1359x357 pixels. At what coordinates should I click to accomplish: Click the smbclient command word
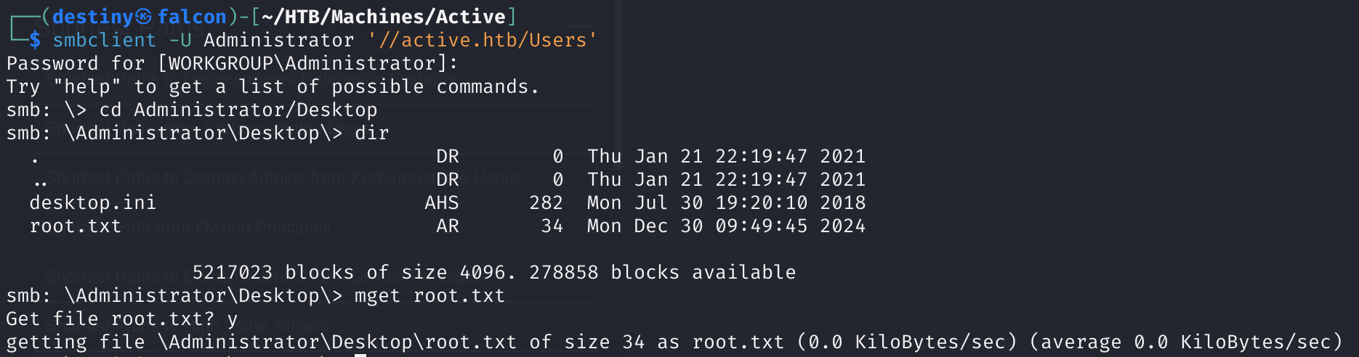[104, 40]
